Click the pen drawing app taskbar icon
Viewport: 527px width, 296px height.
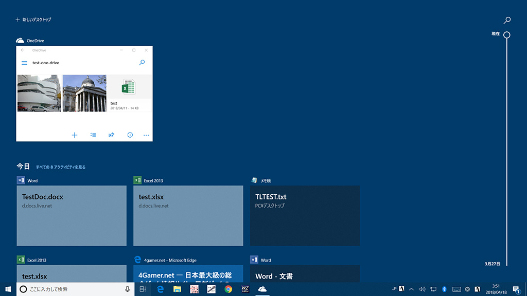click(x=212, y=289)
